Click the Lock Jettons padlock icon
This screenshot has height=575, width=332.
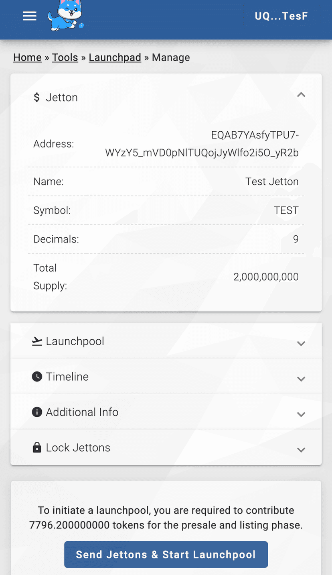[37, 447]
